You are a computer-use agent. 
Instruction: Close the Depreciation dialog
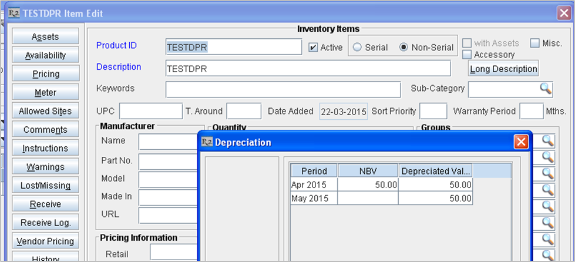click(x=520, y=142)
